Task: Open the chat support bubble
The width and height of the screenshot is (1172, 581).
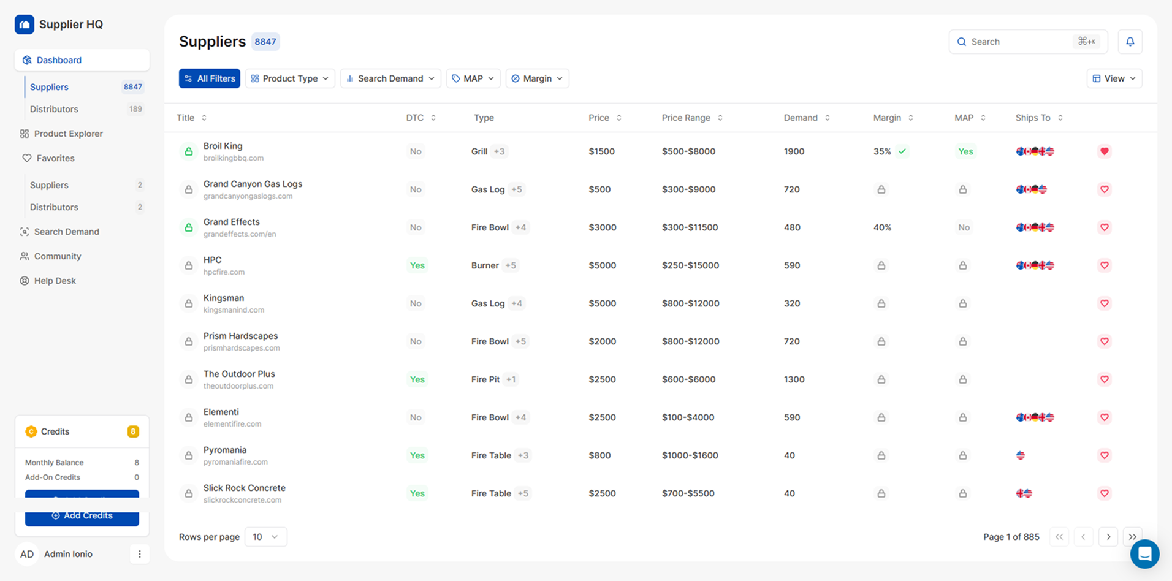Action: pos(1144,554)
